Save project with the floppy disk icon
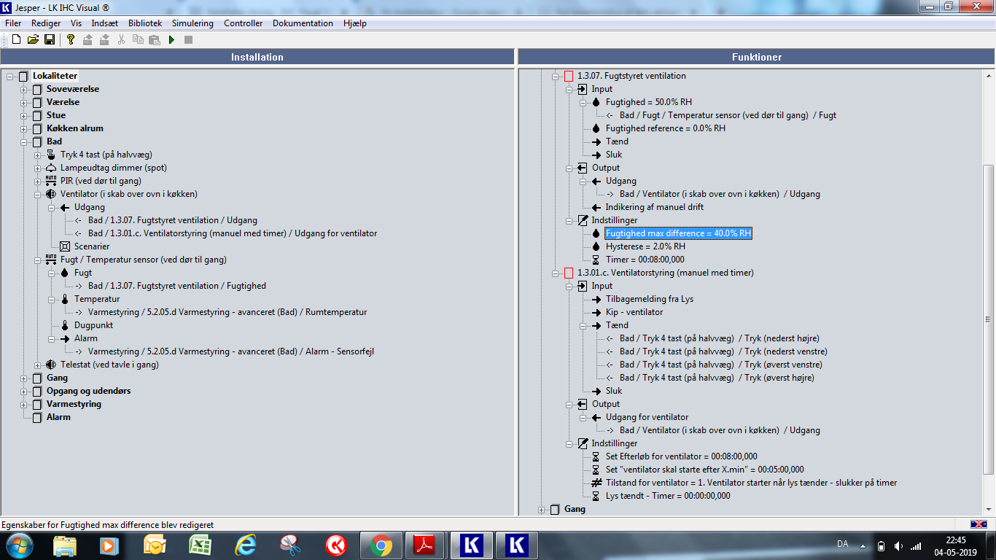996x560 pixels. click(50, 39)
